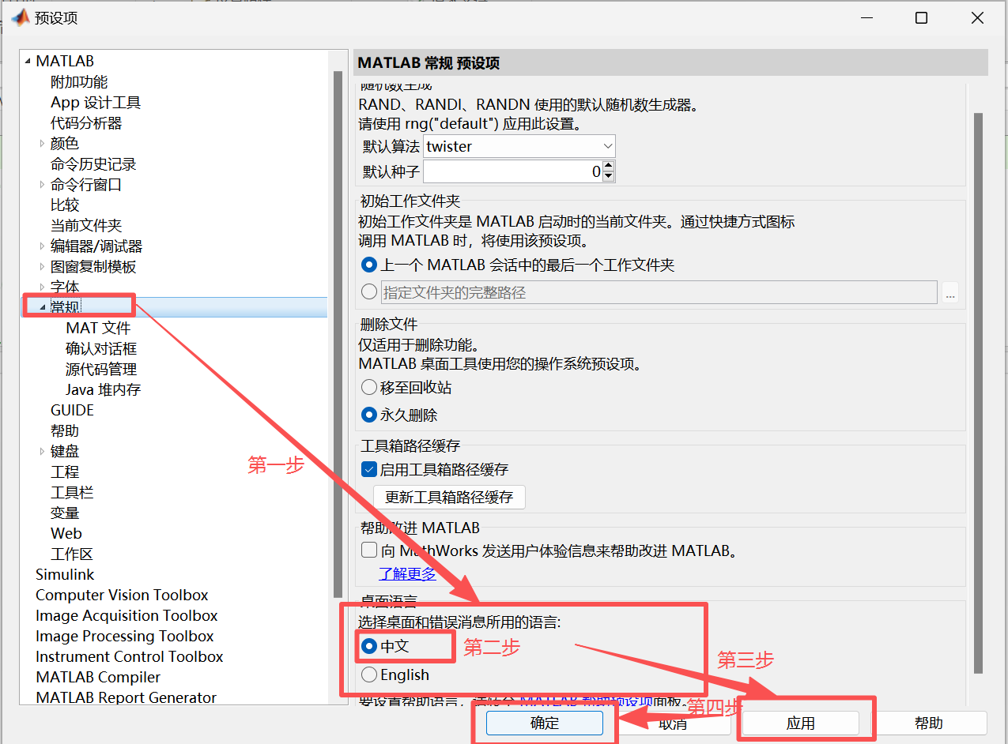The height and width of the screenshot is (744, 1008).
Task: Select 比较 in the preferences tree
Action: tap(65, 205)
